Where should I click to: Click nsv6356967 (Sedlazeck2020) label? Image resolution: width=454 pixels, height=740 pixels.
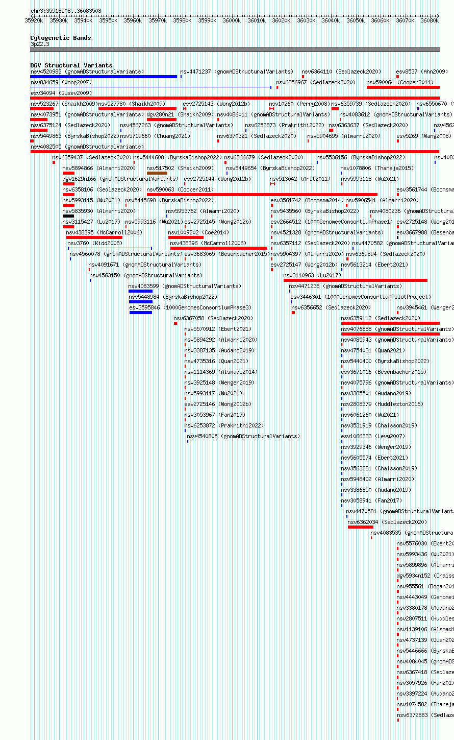pos(316,82)
